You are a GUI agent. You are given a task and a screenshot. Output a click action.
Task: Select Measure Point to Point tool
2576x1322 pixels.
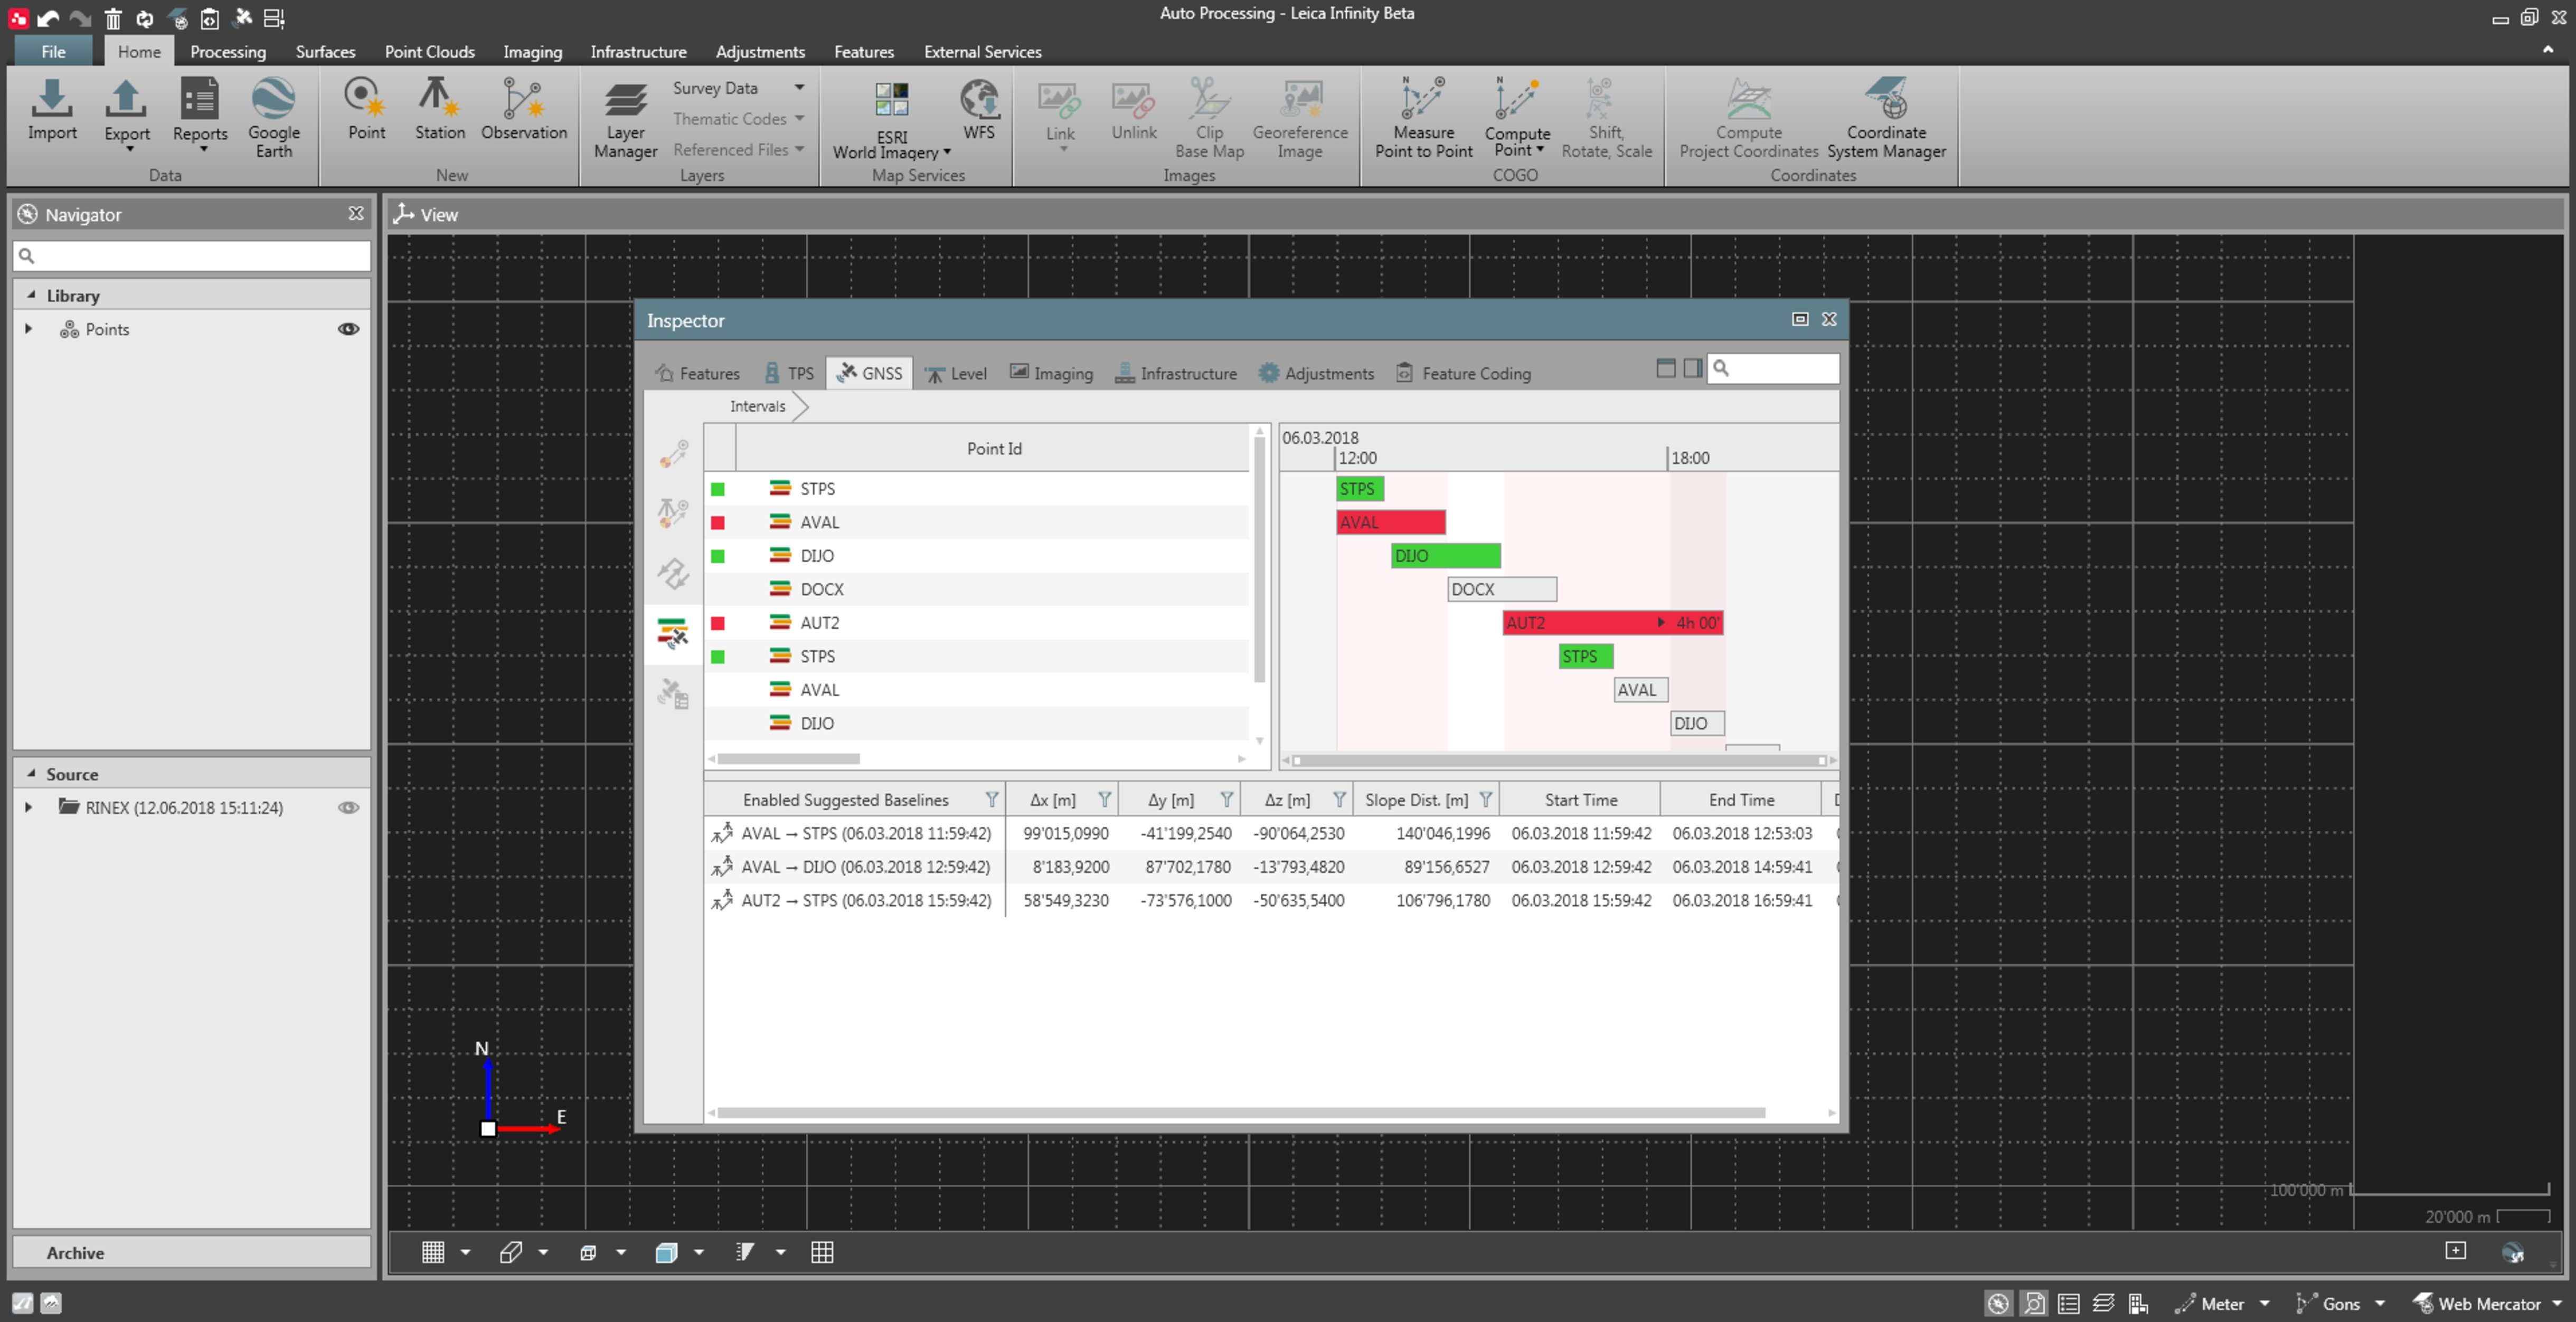(1423, 117)
